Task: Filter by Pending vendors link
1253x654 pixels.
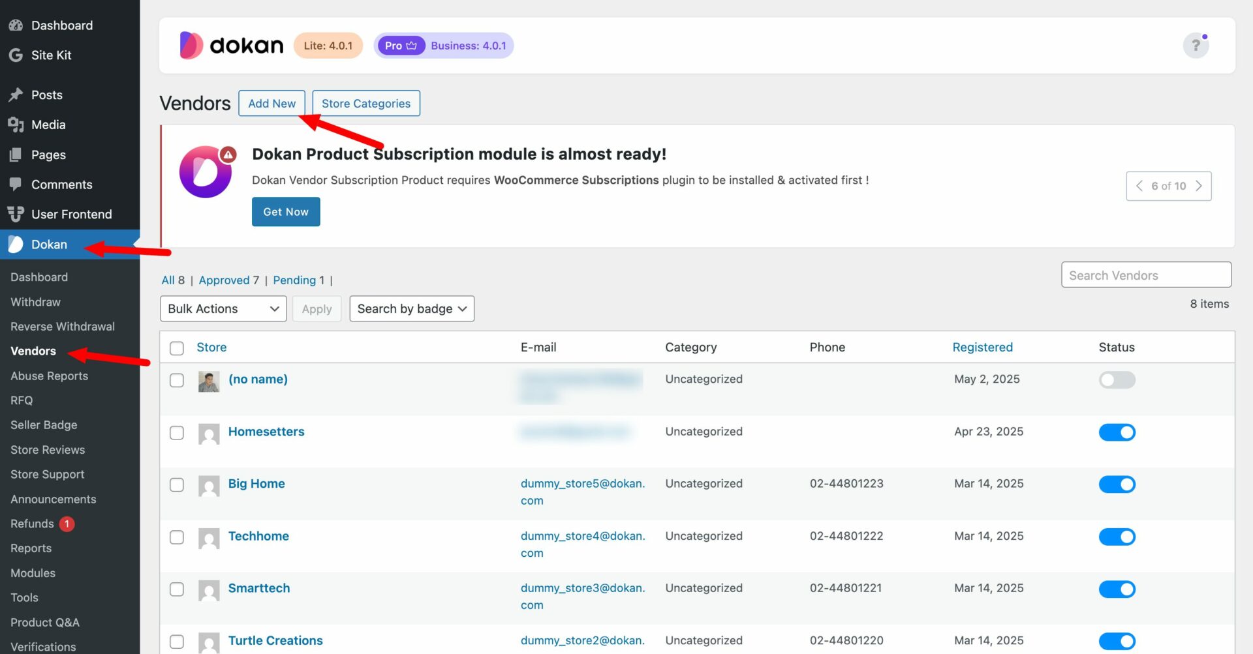Action: [x=294, y=280]
